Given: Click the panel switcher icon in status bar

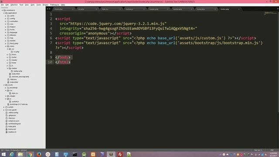Looking at the screenshot, I should [2, 150].
